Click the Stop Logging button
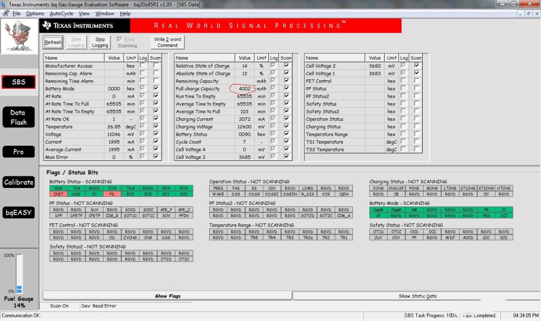The width and height of the screenshot is (541, 321). click(x=100, y=42)
